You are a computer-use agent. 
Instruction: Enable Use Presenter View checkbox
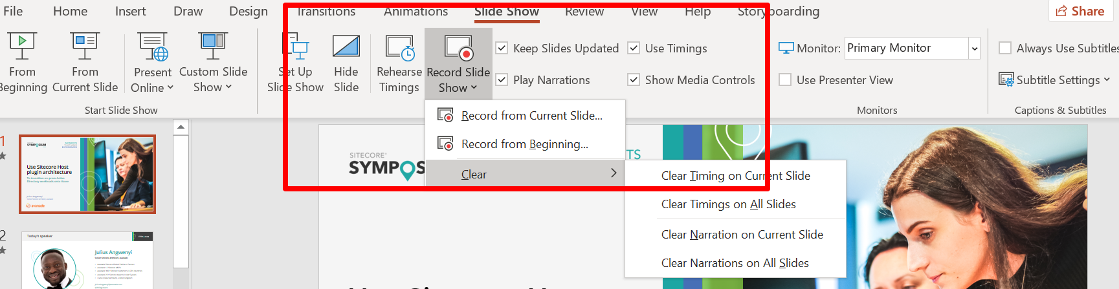click(x=785, y=80)
